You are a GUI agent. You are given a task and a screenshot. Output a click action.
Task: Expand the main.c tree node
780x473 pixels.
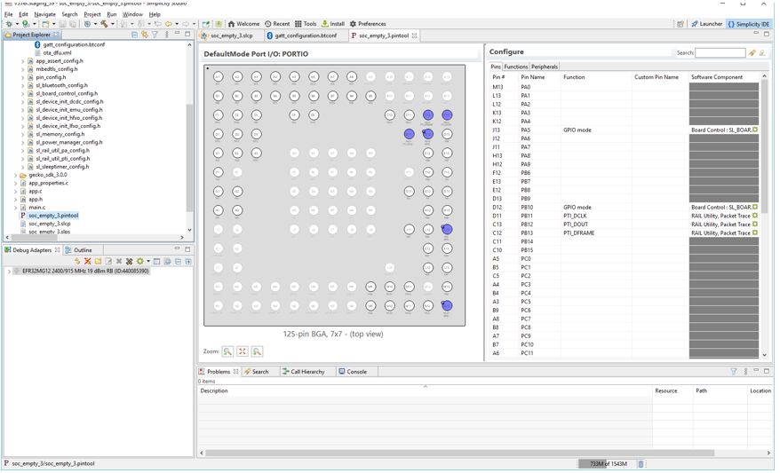pos(15,208)
